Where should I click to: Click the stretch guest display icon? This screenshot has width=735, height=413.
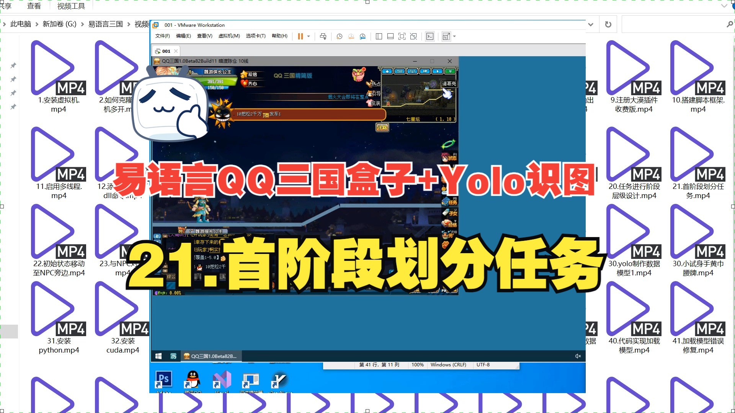click(x=446, y=36)
